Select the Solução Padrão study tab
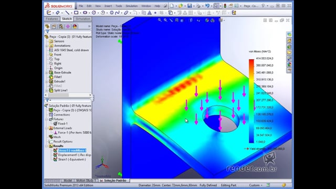The height and width of the screenshot is (189, 336). [114, 181]
